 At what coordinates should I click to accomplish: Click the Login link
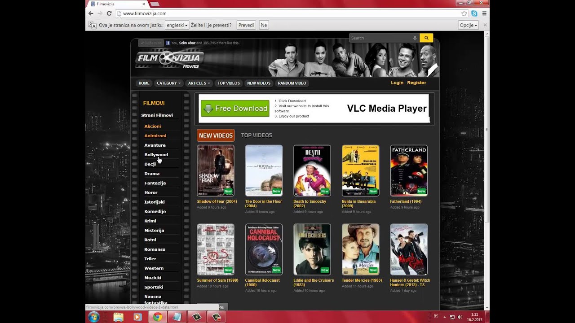(397, 83)
